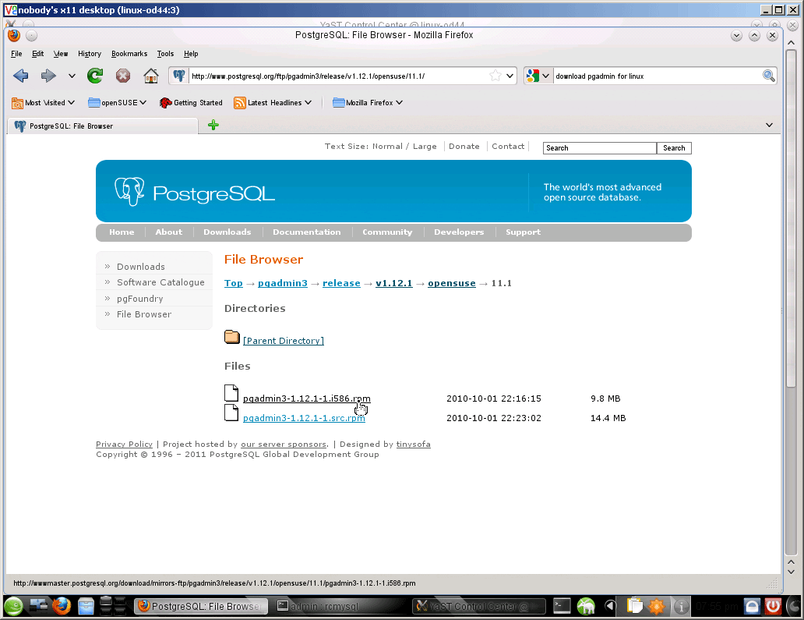Open a new tab with the green plus icon
Screen dimensions: 804x620
213,125
